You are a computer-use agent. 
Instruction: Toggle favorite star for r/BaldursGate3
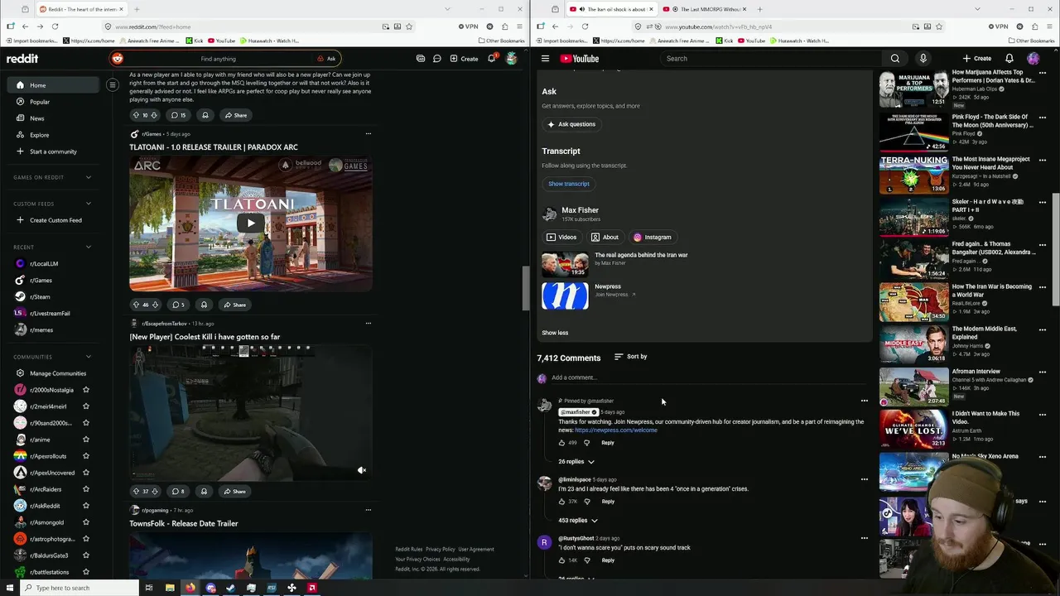pyautogui.click(x=86, y=555)
